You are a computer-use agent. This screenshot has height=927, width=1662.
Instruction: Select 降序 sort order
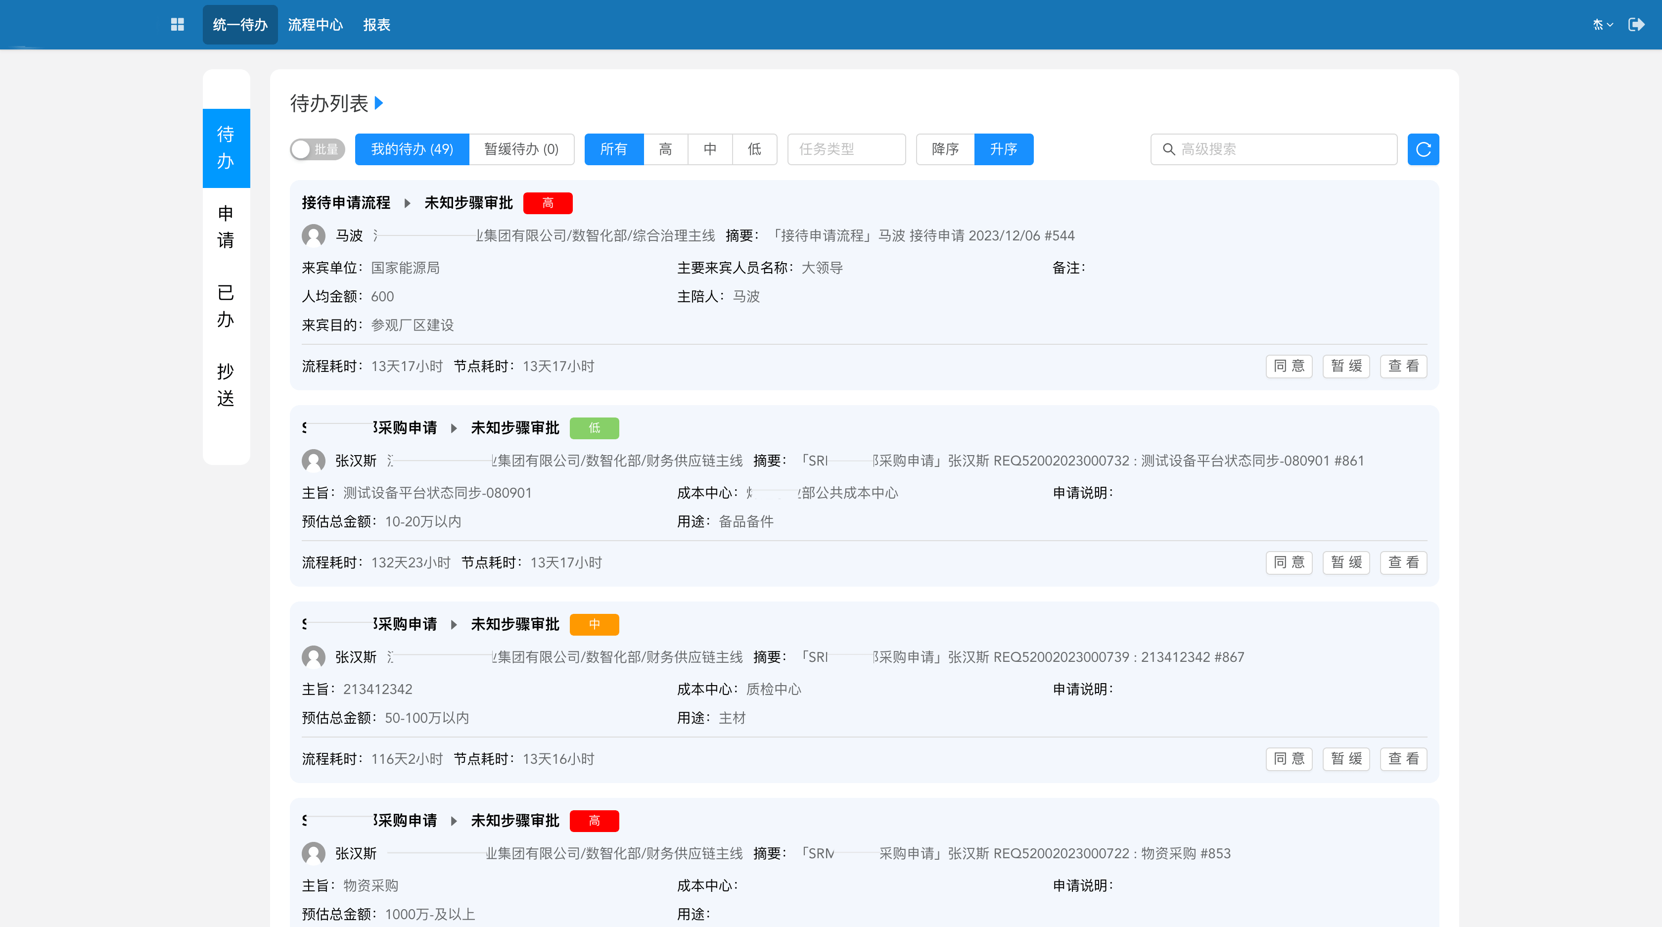click(945, 150)
